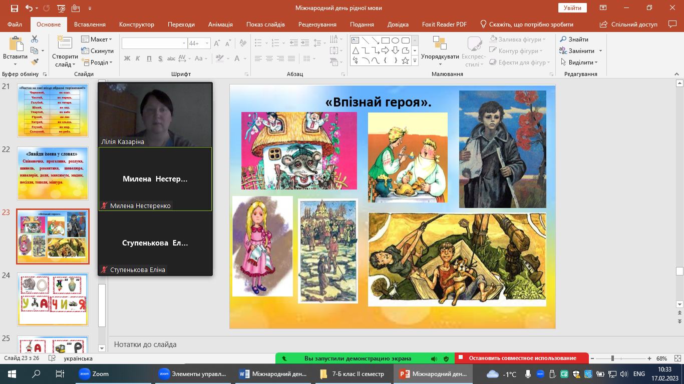Adjust the zoom slider in the status bar
Screen dimensions: 684x384
612,358
